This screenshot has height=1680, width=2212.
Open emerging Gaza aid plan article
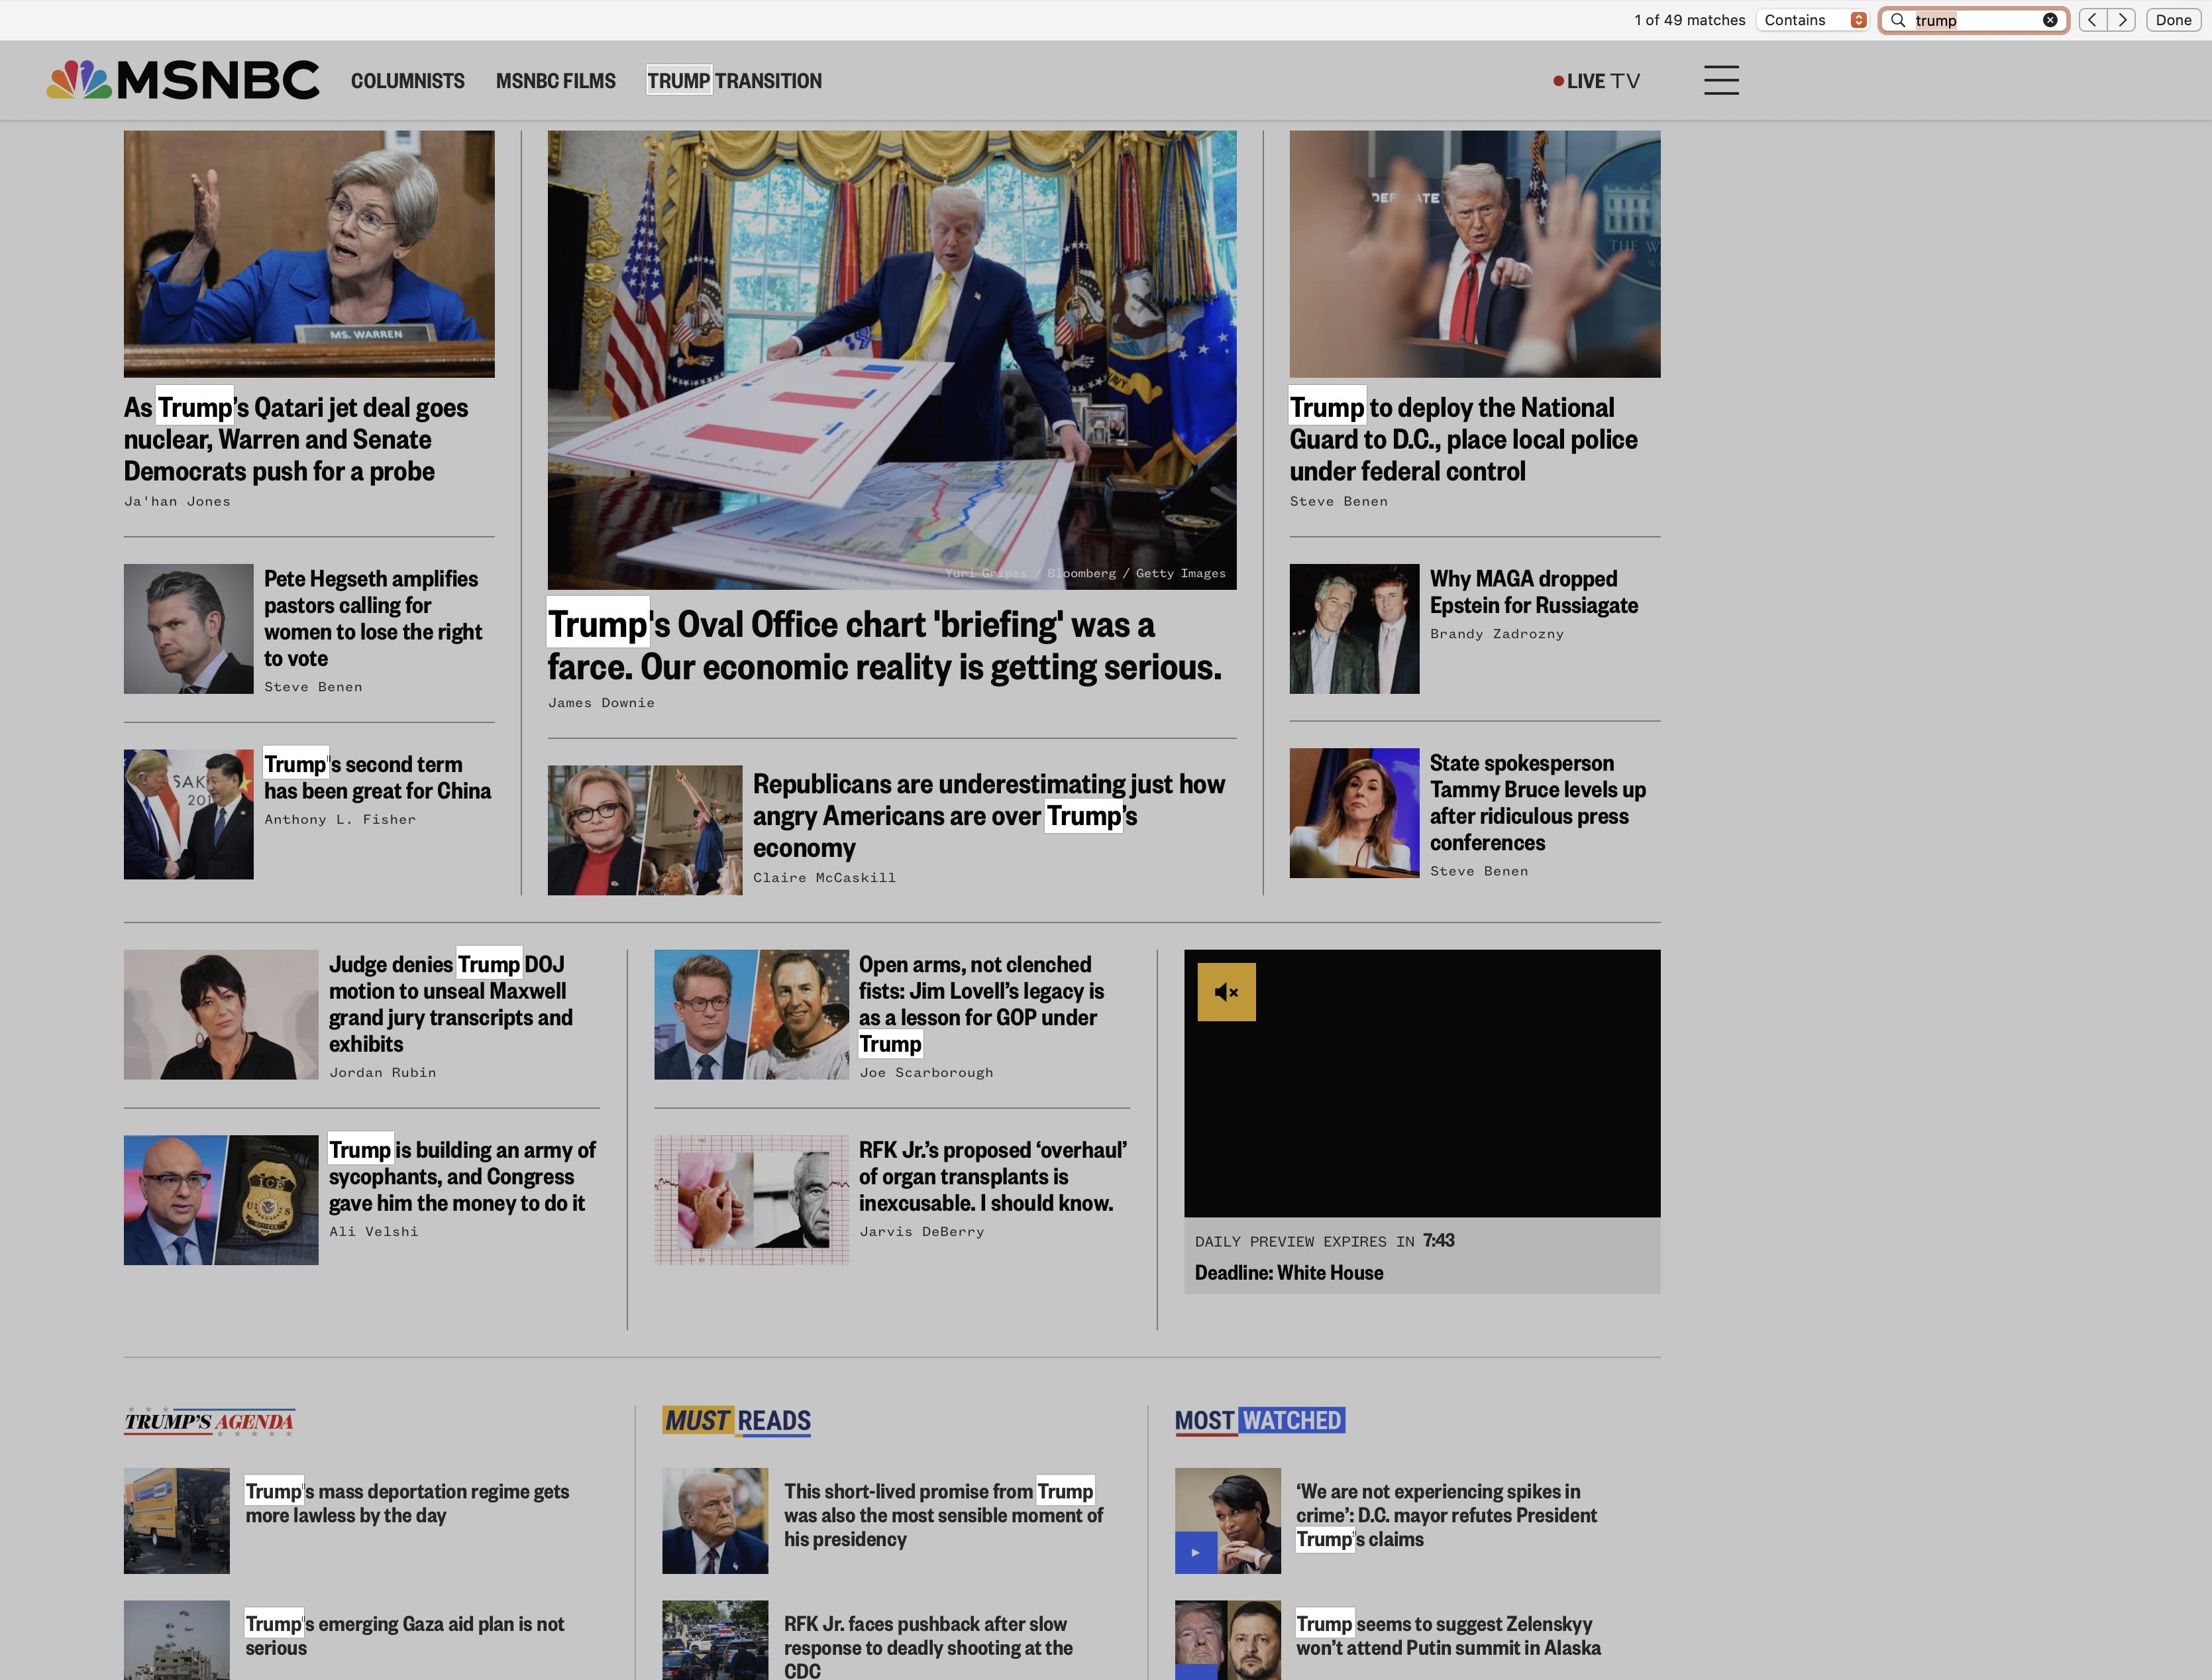405,1636
